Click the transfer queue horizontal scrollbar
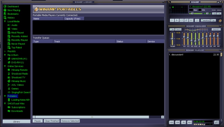 click(x=92, y=117)
